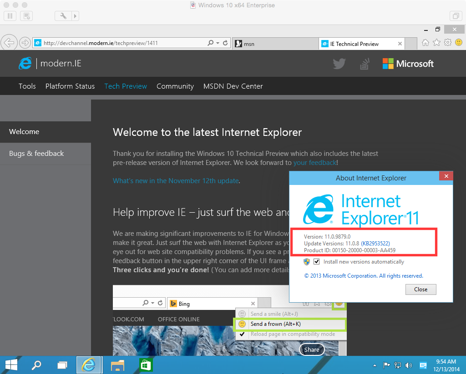This screenshot has height=374, width=466.
Task: Open Task View on the taskbar
Action: click(62, 365)
